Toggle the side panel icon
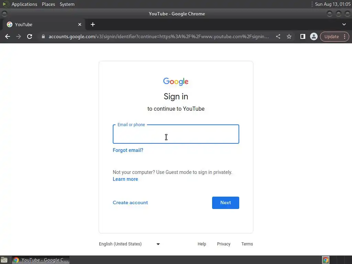 click(302, 36)
